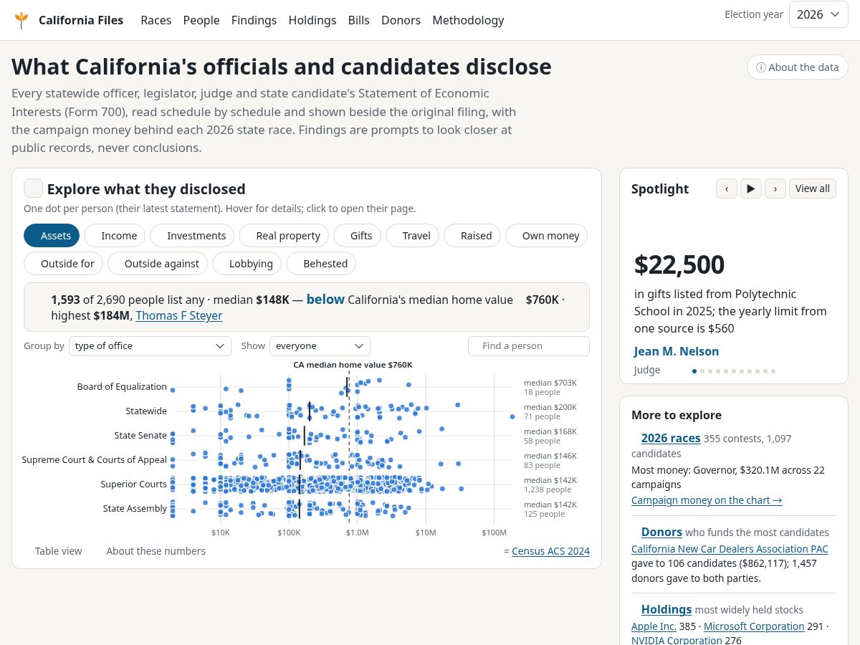Open Jean M. Nelson's profile link
The height and width of the screenshot is (645, 860).
(677, 351)
